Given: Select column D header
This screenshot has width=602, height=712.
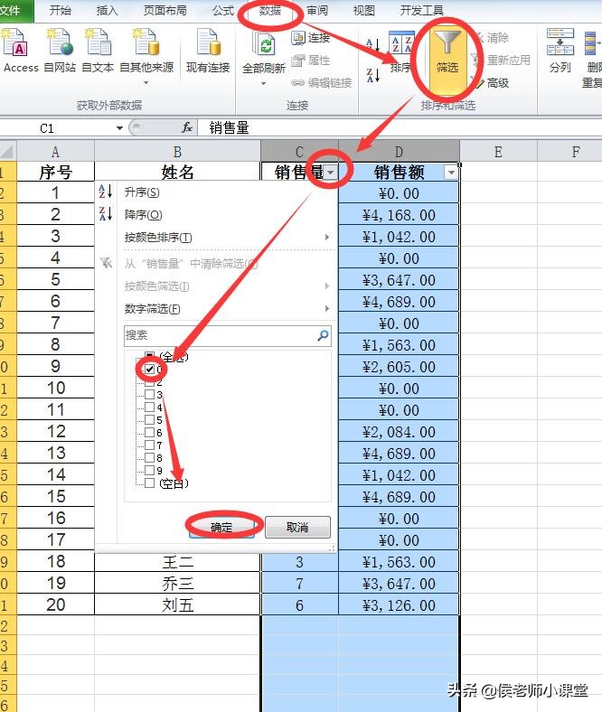Looking at the screenshot, I should click(399, 152).
